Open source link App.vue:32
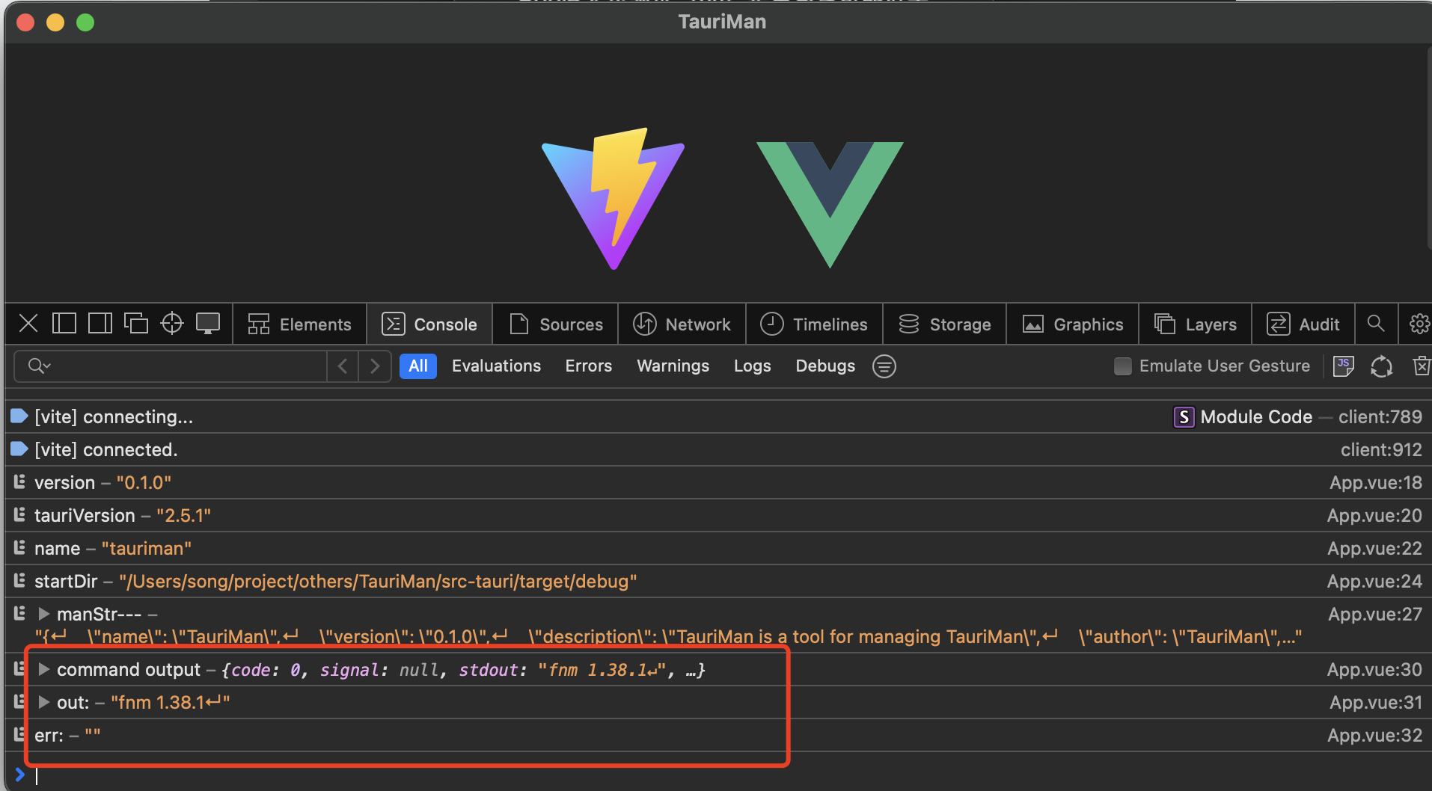Screen dimensions: 1432x791 click(1375, 735)
